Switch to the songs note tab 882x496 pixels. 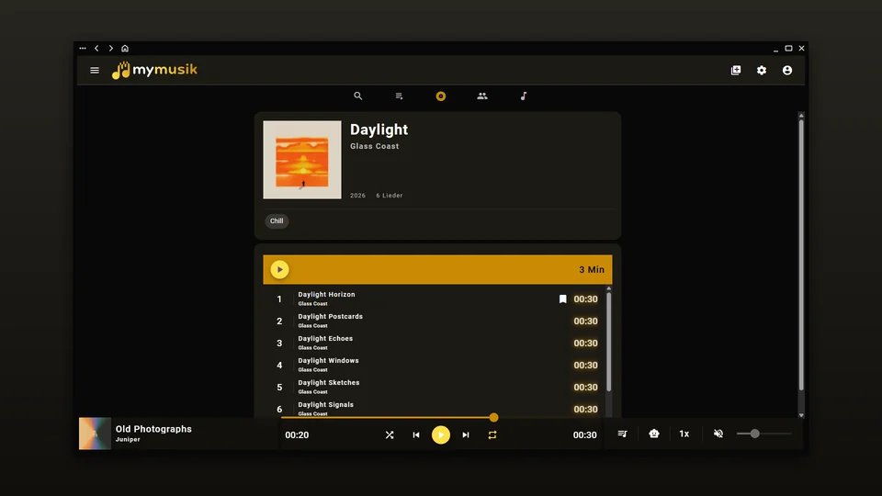click(524, 96)
